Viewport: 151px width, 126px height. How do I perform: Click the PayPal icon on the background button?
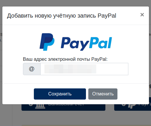point(132,106)
